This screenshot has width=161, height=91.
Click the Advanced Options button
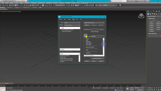pyautogui.click(x=97, y=58)
